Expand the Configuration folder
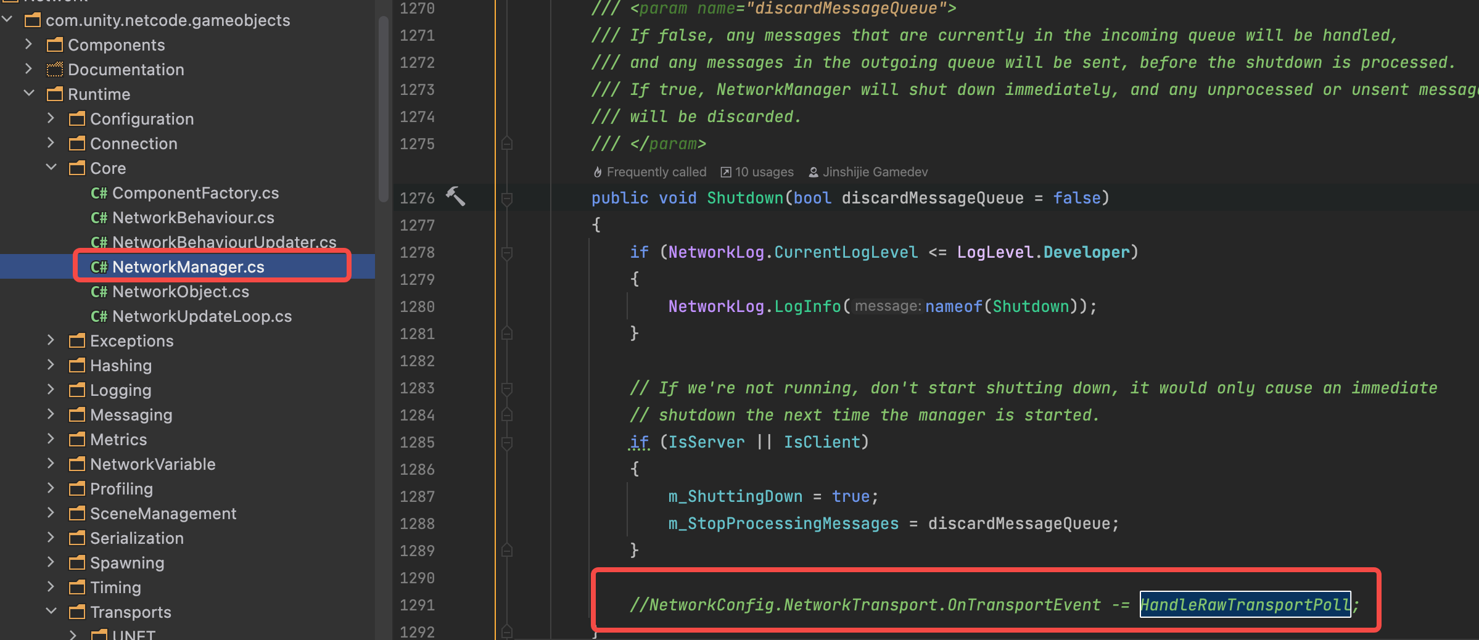Screen dimensions: 1479x640 pyautogui.click(x=51, y=118)
